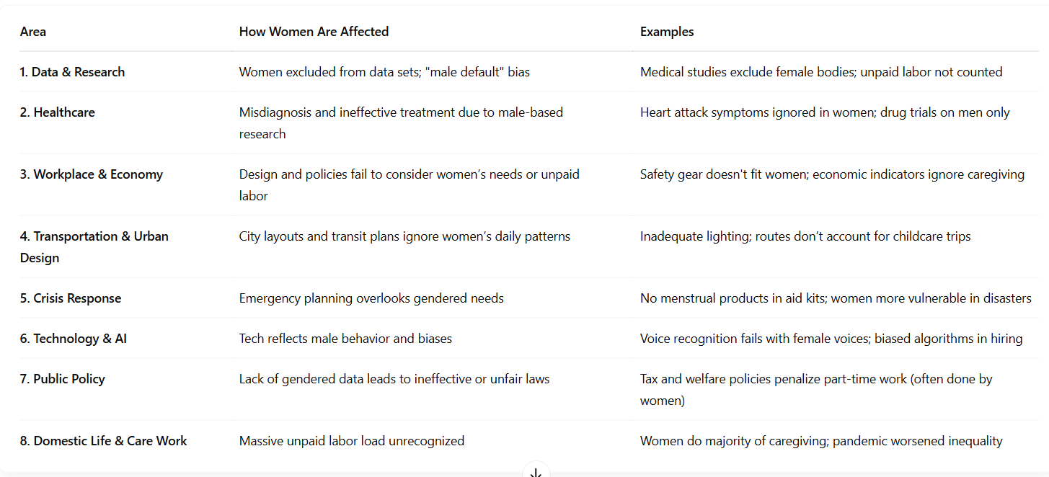The width and height of the screenshot is (1049, 477).
Task: Click the "How Women Are Affected" header
Action: (314, 32)
